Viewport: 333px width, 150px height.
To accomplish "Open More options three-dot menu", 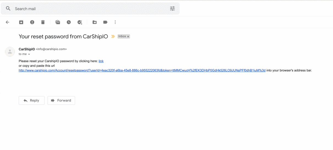I will [115, 22].
